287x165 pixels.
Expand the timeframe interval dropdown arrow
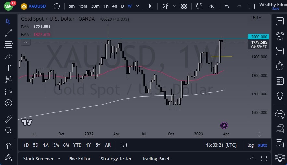tap(138, 6)
